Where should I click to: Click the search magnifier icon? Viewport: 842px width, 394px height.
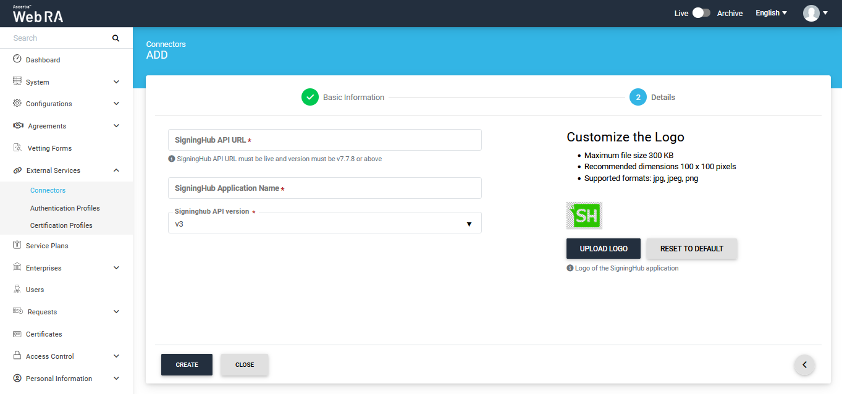click(x=116, y=38)
